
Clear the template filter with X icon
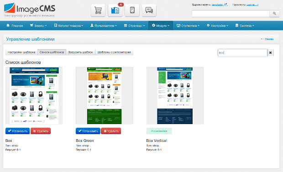(270, 53)
